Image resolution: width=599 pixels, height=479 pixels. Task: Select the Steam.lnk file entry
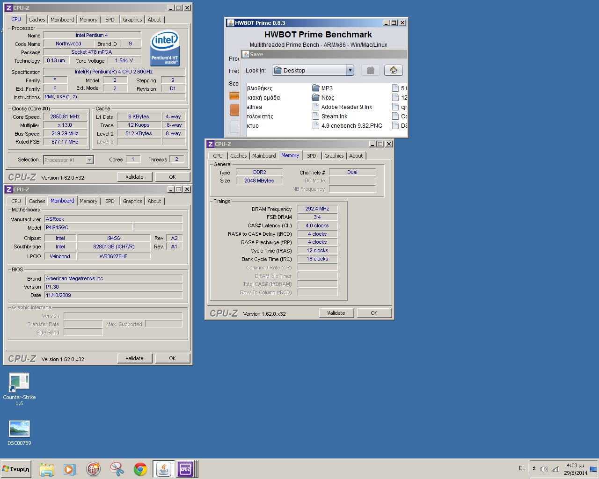coord(329,116)
